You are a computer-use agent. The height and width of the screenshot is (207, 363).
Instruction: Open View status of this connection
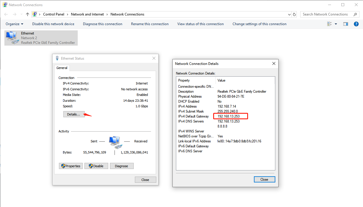pyautogui.click(x=201, y=24)
